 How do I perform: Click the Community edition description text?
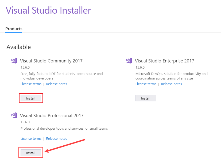pyautogui.click(x=61, y=76)
